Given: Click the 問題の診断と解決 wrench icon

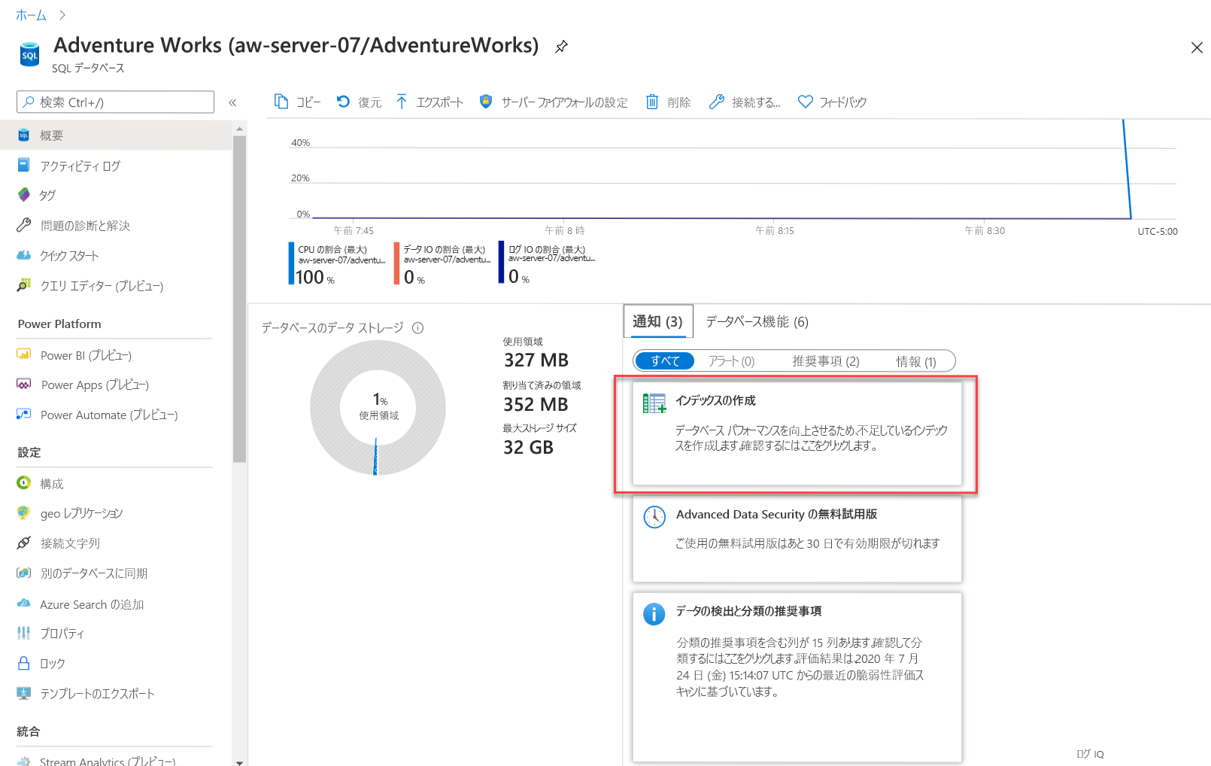Looking at the screenshot, I should pos(24,225).
